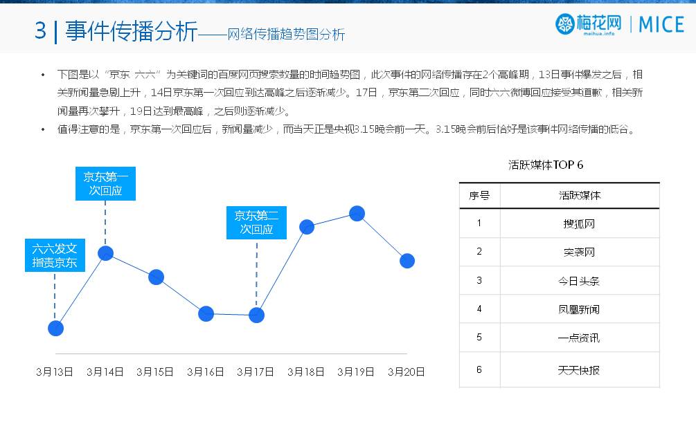Click the 3月14日 first peak data point

(x=105, y=253)
